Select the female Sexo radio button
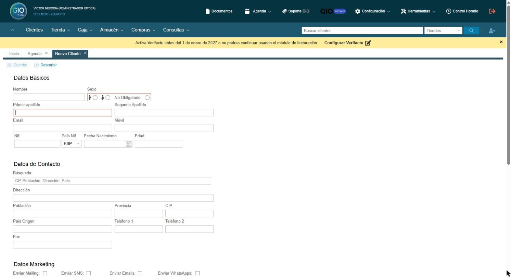Screen dimensions: 511x278 (x=108, y=98)
